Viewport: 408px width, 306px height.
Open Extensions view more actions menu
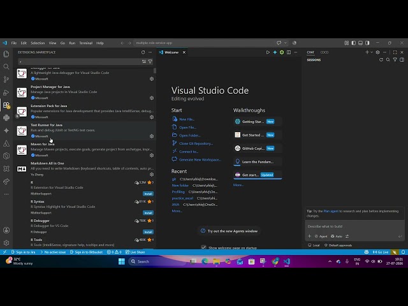150,52
